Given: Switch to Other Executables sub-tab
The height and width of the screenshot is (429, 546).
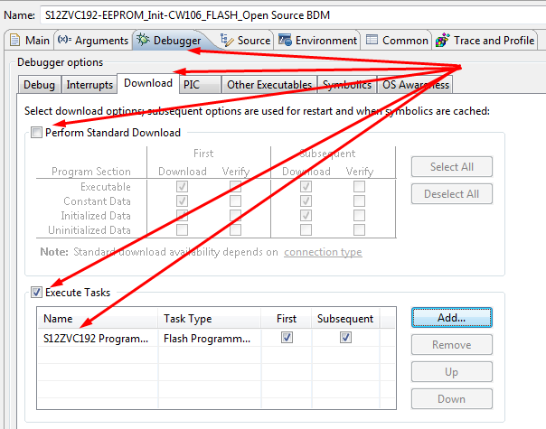Looking at the screenshot, I should pyautogui.click(x=269, y=85).
